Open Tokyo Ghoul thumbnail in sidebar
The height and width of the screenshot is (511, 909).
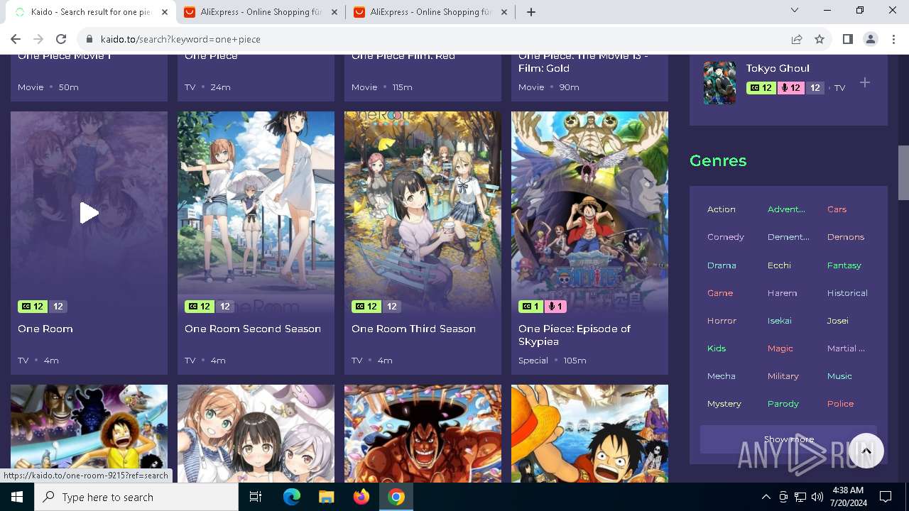719,83
